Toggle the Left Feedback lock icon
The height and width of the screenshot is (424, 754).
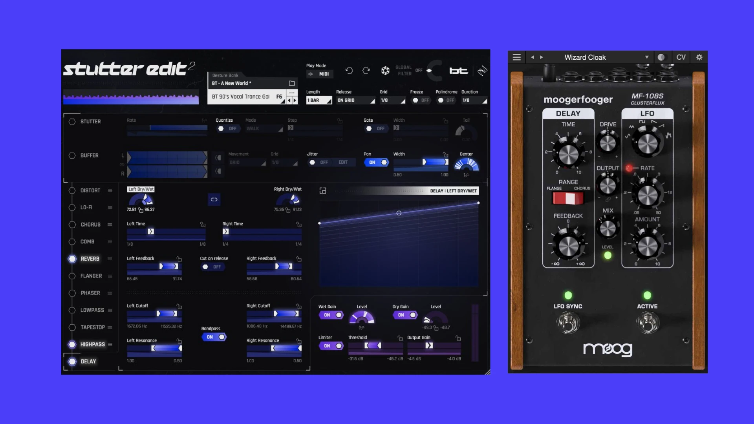[x=179, y=259]
